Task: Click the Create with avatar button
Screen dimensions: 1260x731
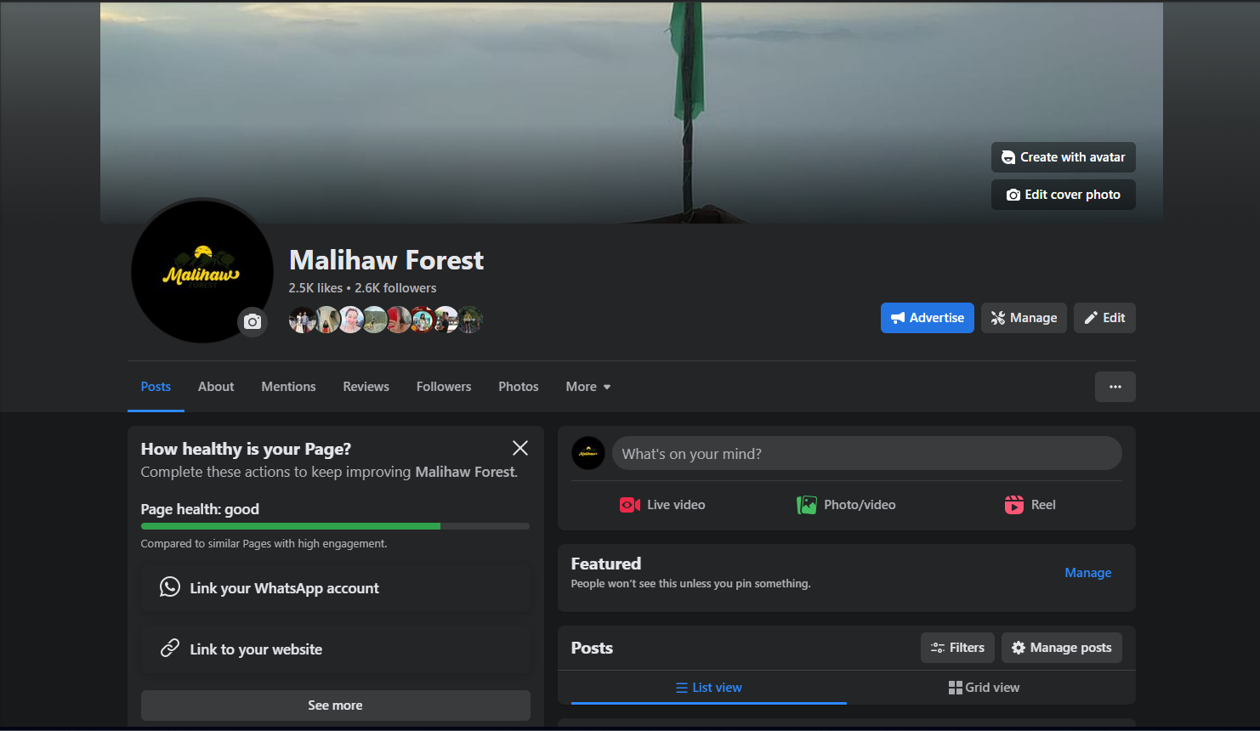Action: [1063, 157]
